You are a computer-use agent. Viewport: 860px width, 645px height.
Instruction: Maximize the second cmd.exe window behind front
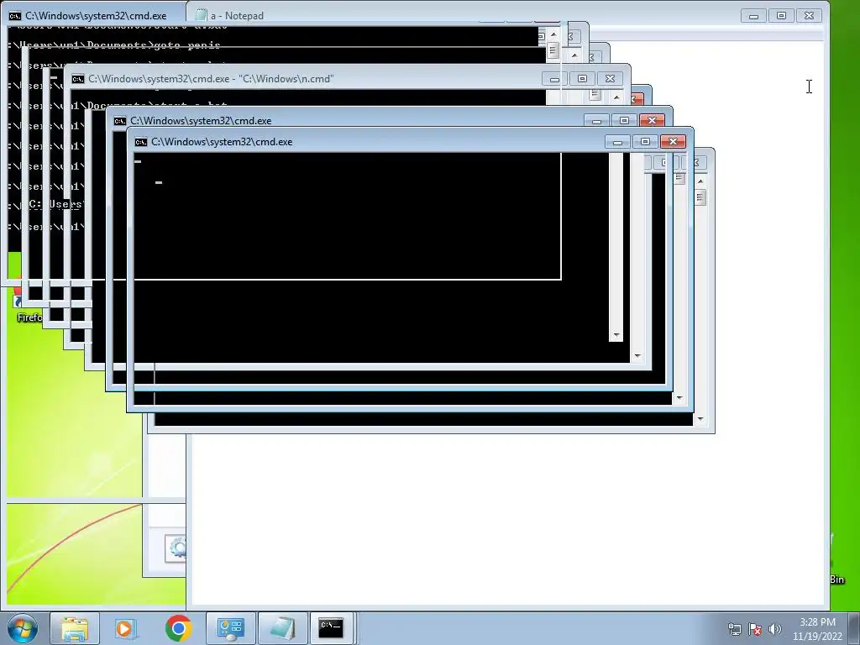pos(624,120)
